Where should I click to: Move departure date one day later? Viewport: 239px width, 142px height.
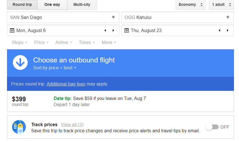[x=113, y=30]
